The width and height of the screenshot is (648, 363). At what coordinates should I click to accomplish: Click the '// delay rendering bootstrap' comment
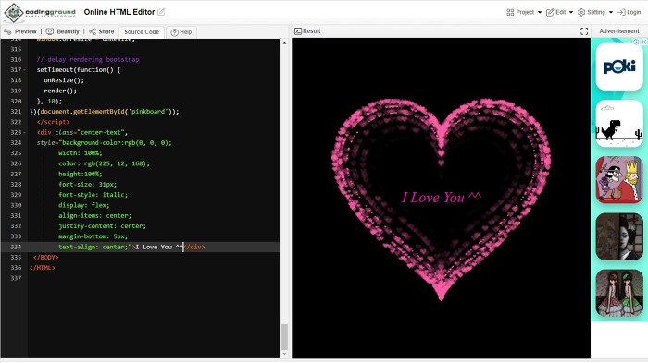pos(88,59)
